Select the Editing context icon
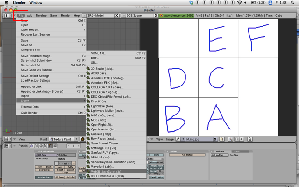 [50, 146]
